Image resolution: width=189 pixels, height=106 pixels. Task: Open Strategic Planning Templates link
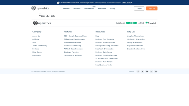pyautogui.click(x=107, y=46)
